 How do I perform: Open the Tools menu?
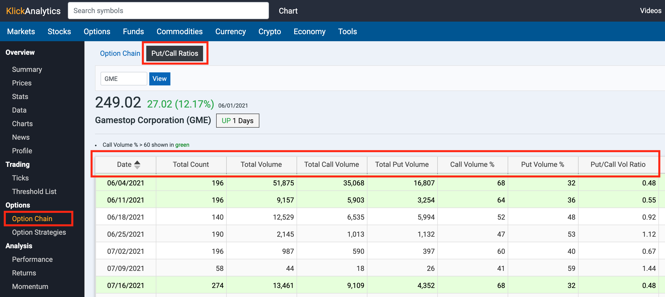pyautogui.click(x=348, y=31)
